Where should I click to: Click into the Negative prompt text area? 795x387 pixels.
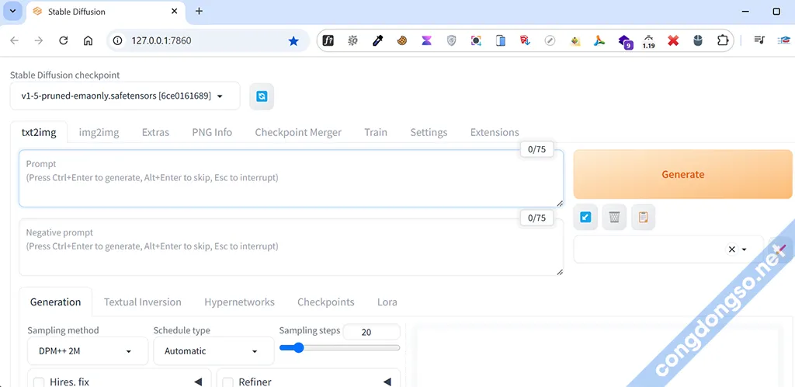(291, 247)
